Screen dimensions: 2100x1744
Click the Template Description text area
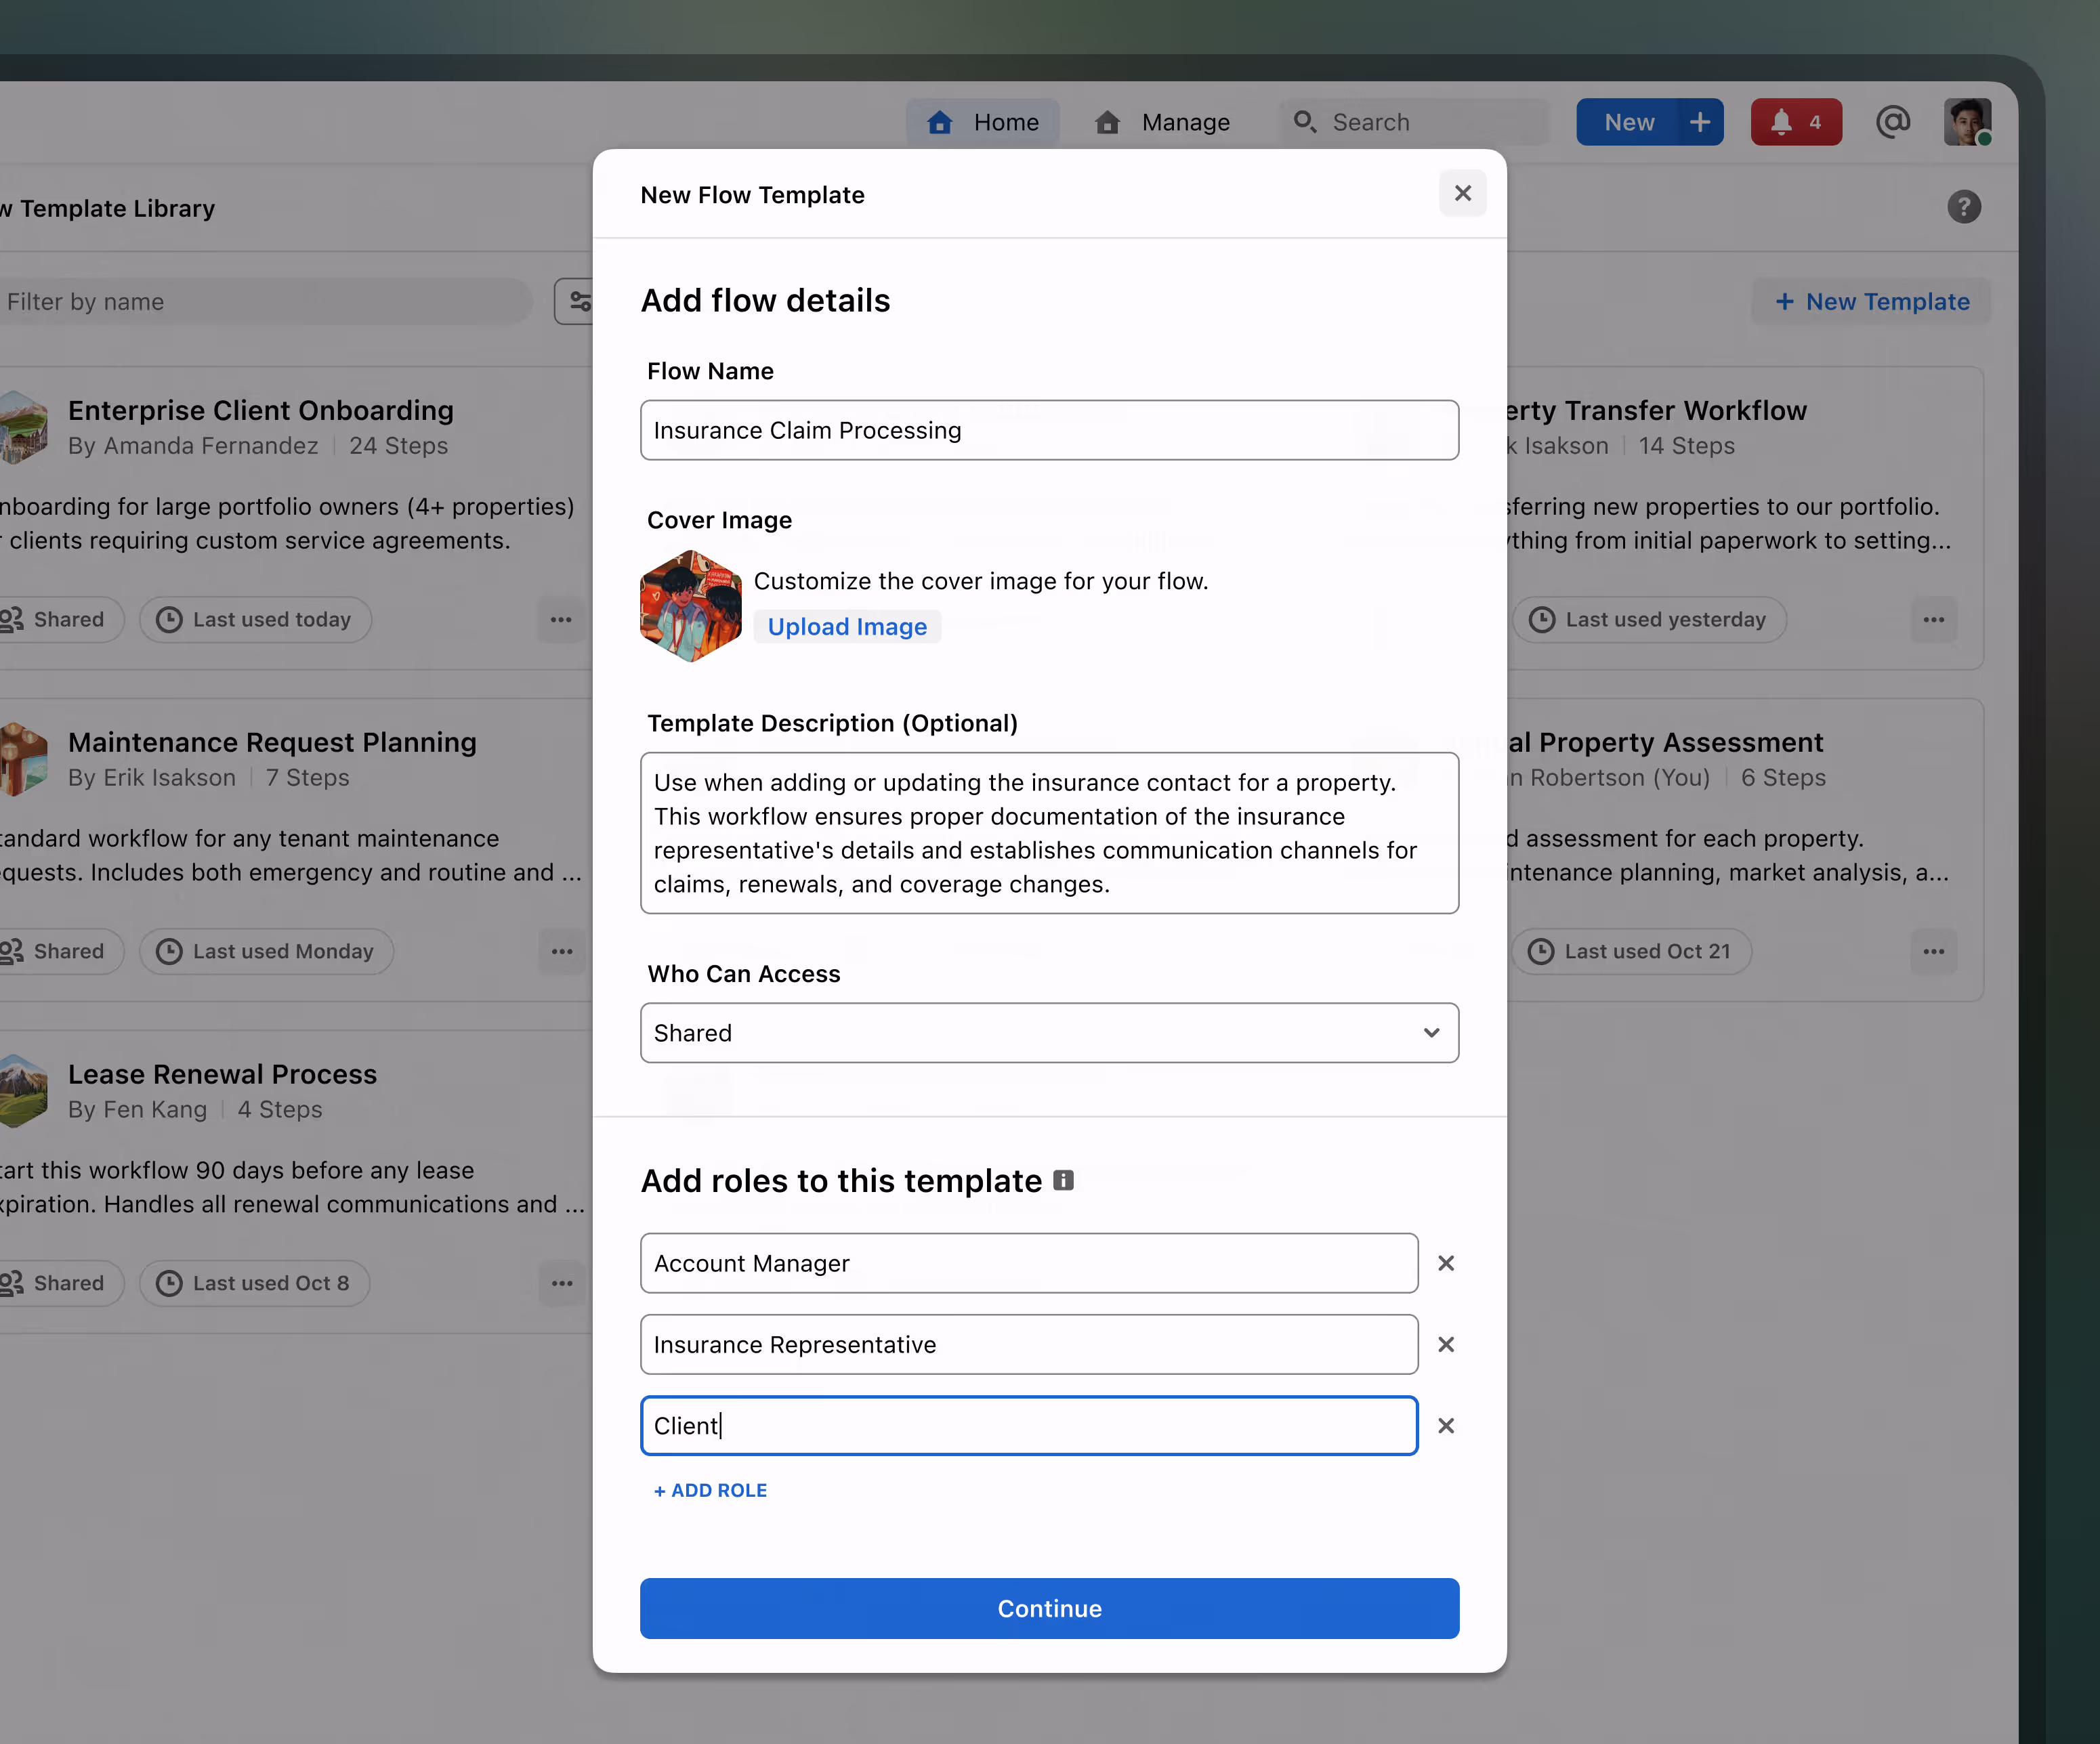(x=1049, y=833)
